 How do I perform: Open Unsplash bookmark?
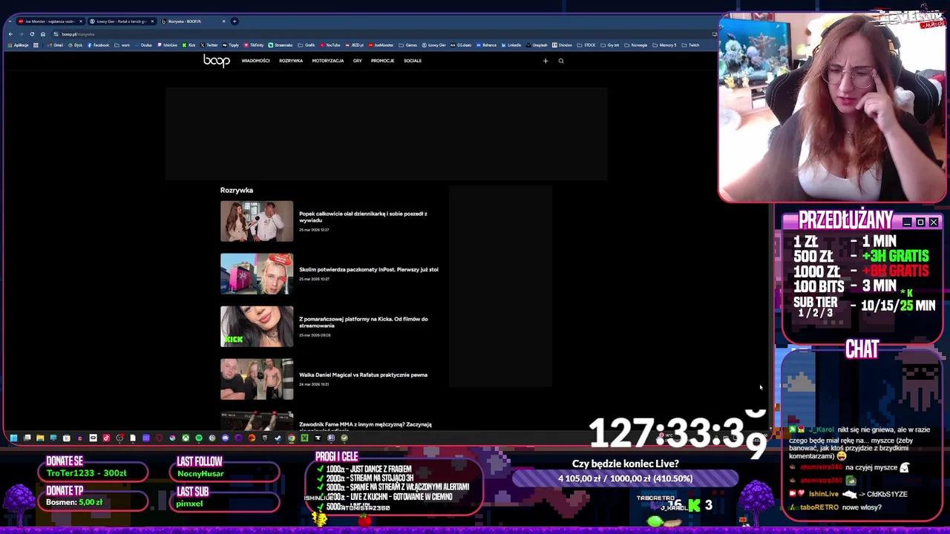[537, 45]
